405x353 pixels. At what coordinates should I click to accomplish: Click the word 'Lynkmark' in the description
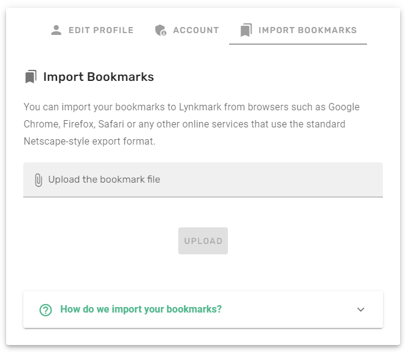pyautogui.click(x=200, y=107)
